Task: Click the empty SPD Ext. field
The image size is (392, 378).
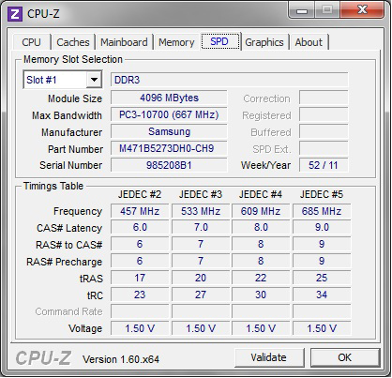Action: pos(324,149)
